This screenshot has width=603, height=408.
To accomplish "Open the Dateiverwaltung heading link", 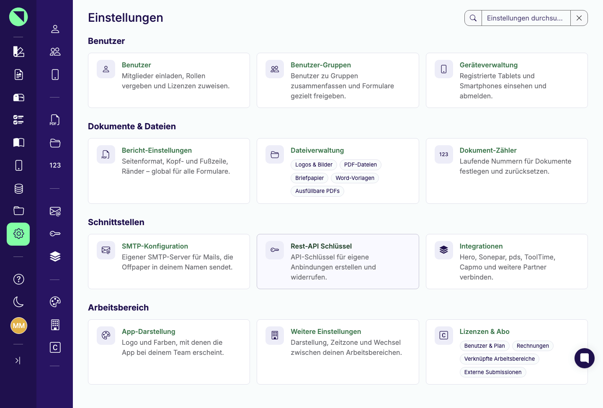I will click(x=317, y=150).
